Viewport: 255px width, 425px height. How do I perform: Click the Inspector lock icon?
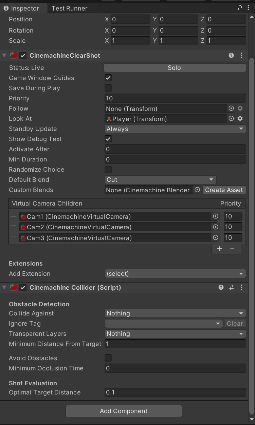click(240, 8)
